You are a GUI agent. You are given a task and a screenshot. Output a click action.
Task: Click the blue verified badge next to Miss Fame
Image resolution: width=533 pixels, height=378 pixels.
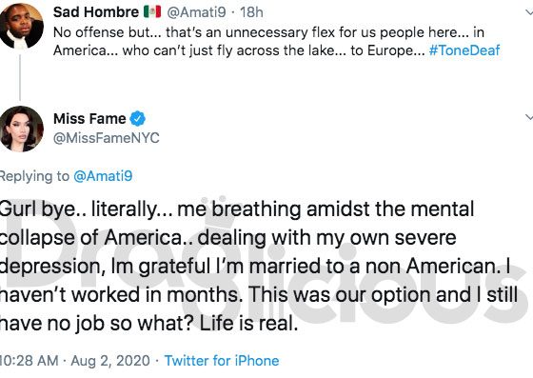[x=138, y=119]
